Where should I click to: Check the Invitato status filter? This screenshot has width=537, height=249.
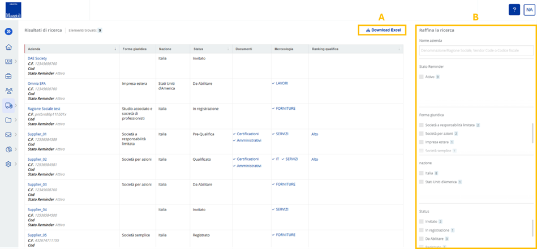pyautogui.click(x=421, y=222)
